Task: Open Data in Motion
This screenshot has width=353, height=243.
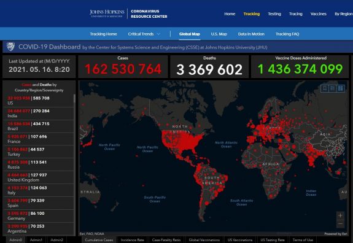Action: [x=251, y=34]
